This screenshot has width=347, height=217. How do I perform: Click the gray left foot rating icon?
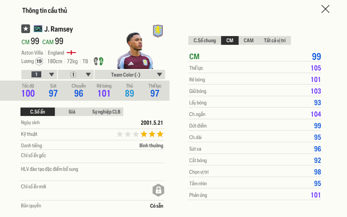click(x=96, y=61)
